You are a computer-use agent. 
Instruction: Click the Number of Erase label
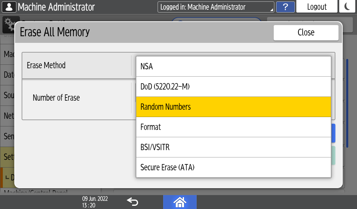pos(56,98)
